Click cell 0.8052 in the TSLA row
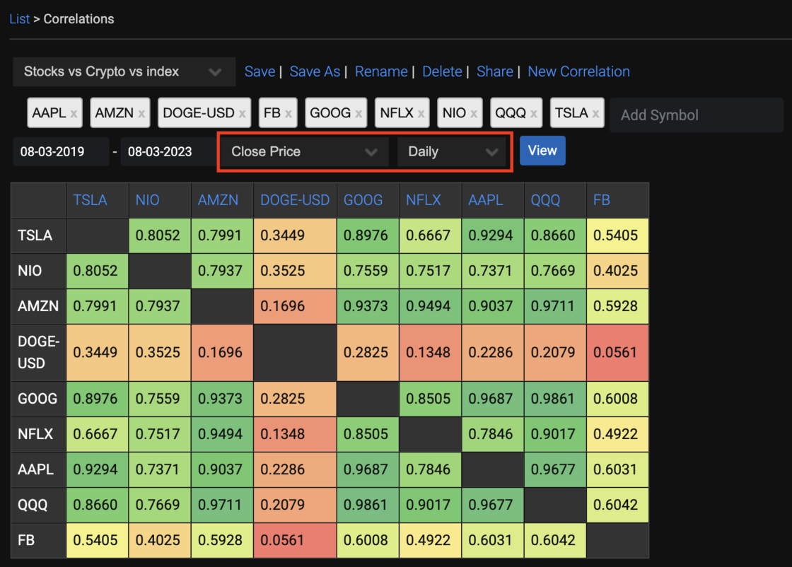This screenshot has width=792, height=567. 160,235
